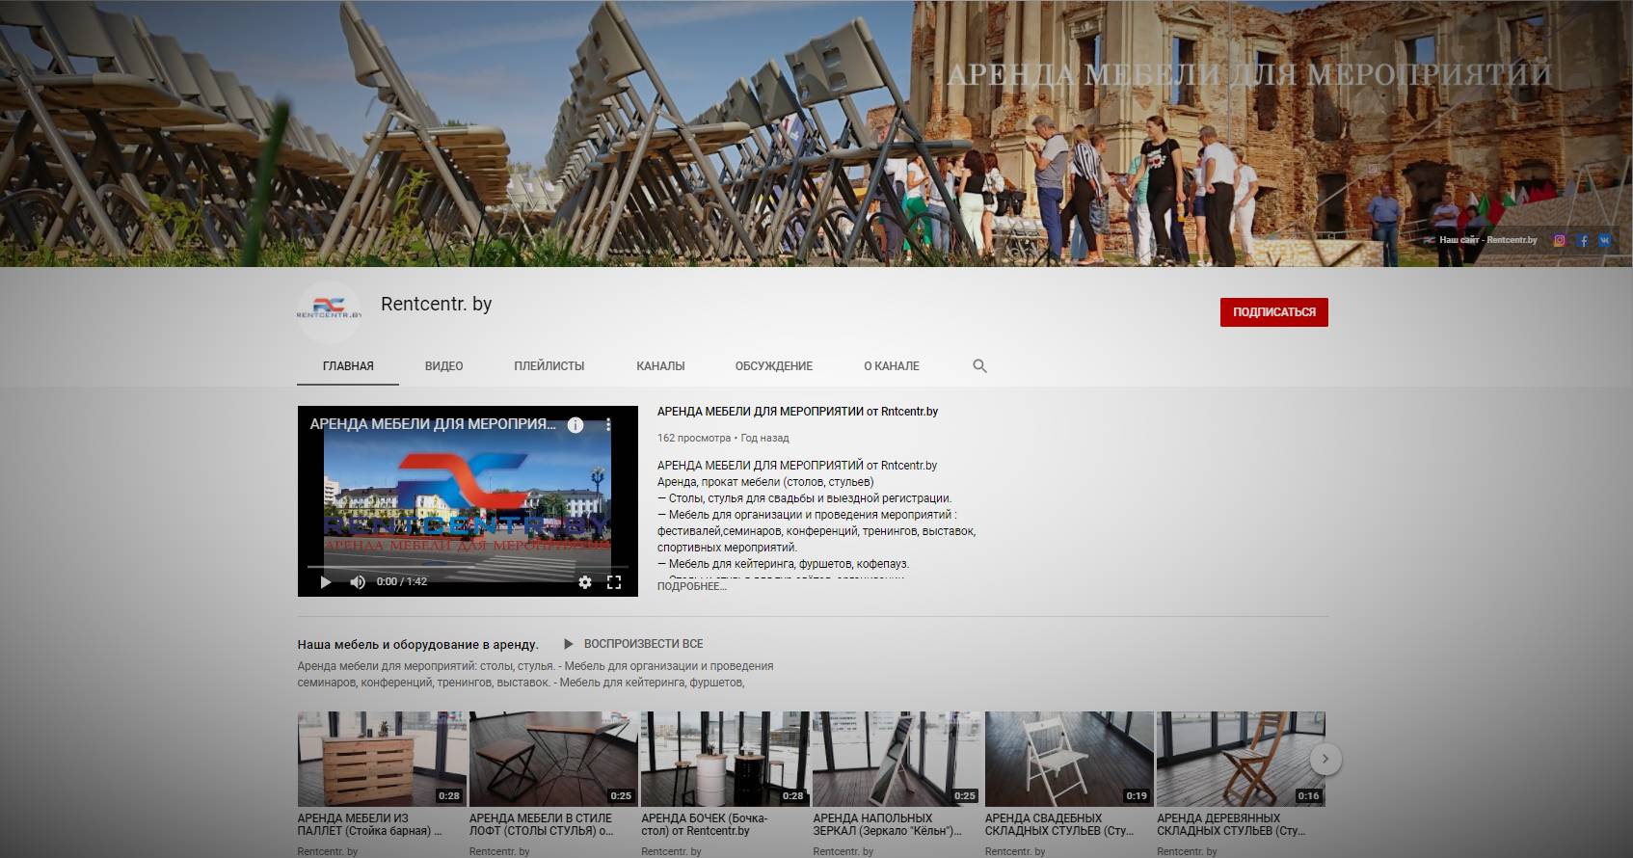The image size is (1633, 858).
Task: Click the channel name under the pallet video
Action: (328, 851)
